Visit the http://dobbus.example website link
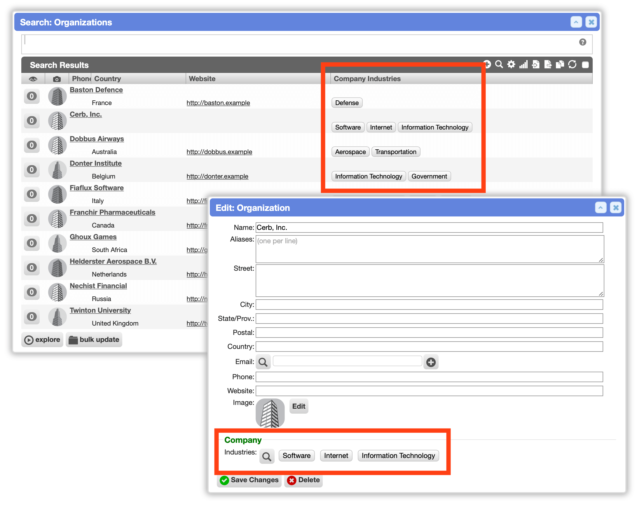Viewport: 642px width, 521px height. [x=219, y=152]
